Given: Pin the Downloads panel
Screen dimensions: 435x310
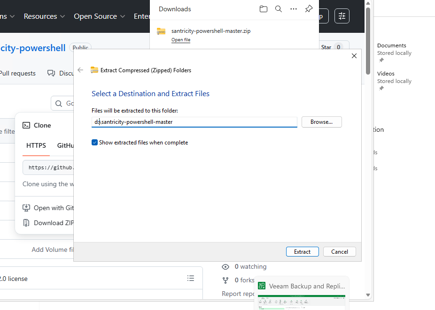Looking at the screenshot, I should (309, 9).
